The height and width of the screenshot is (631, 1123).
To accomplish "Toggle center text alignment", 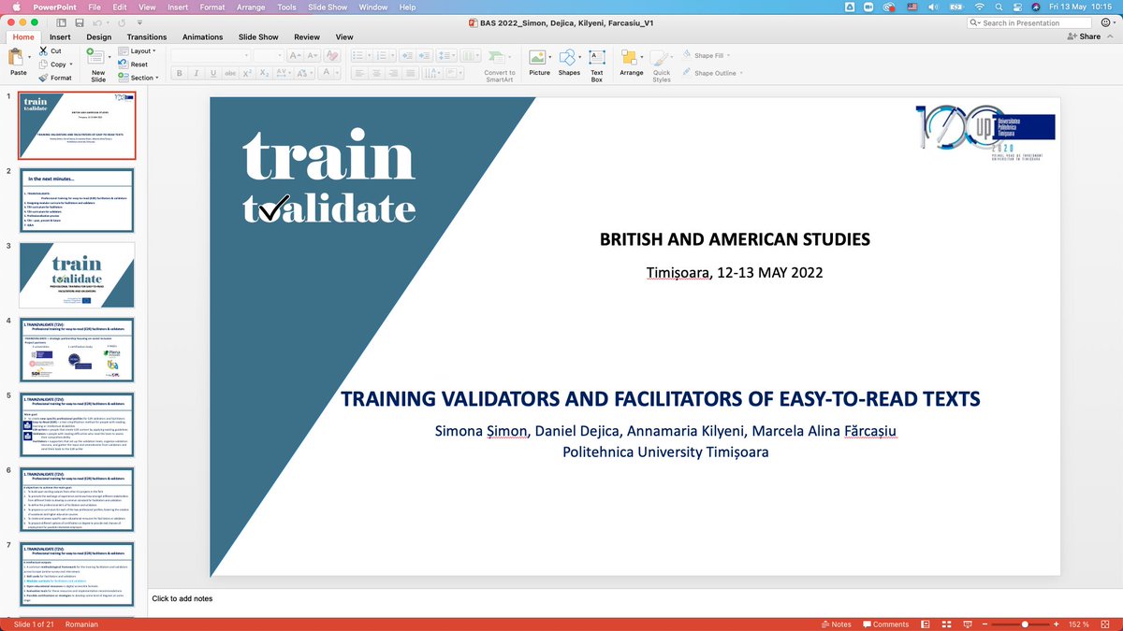I will click(x=374, y=73).
